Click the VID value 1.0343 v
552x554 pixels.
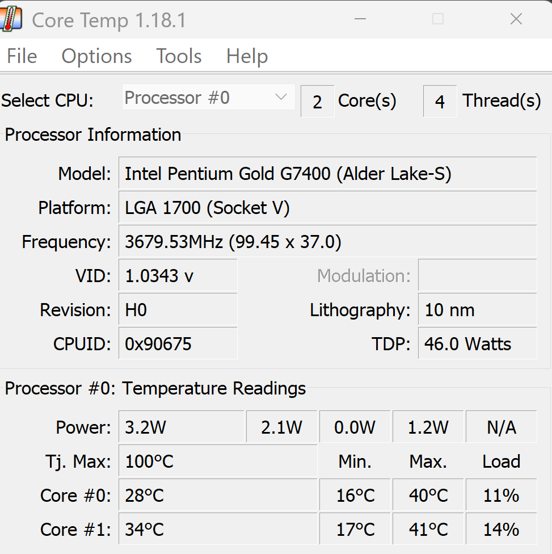178,276
